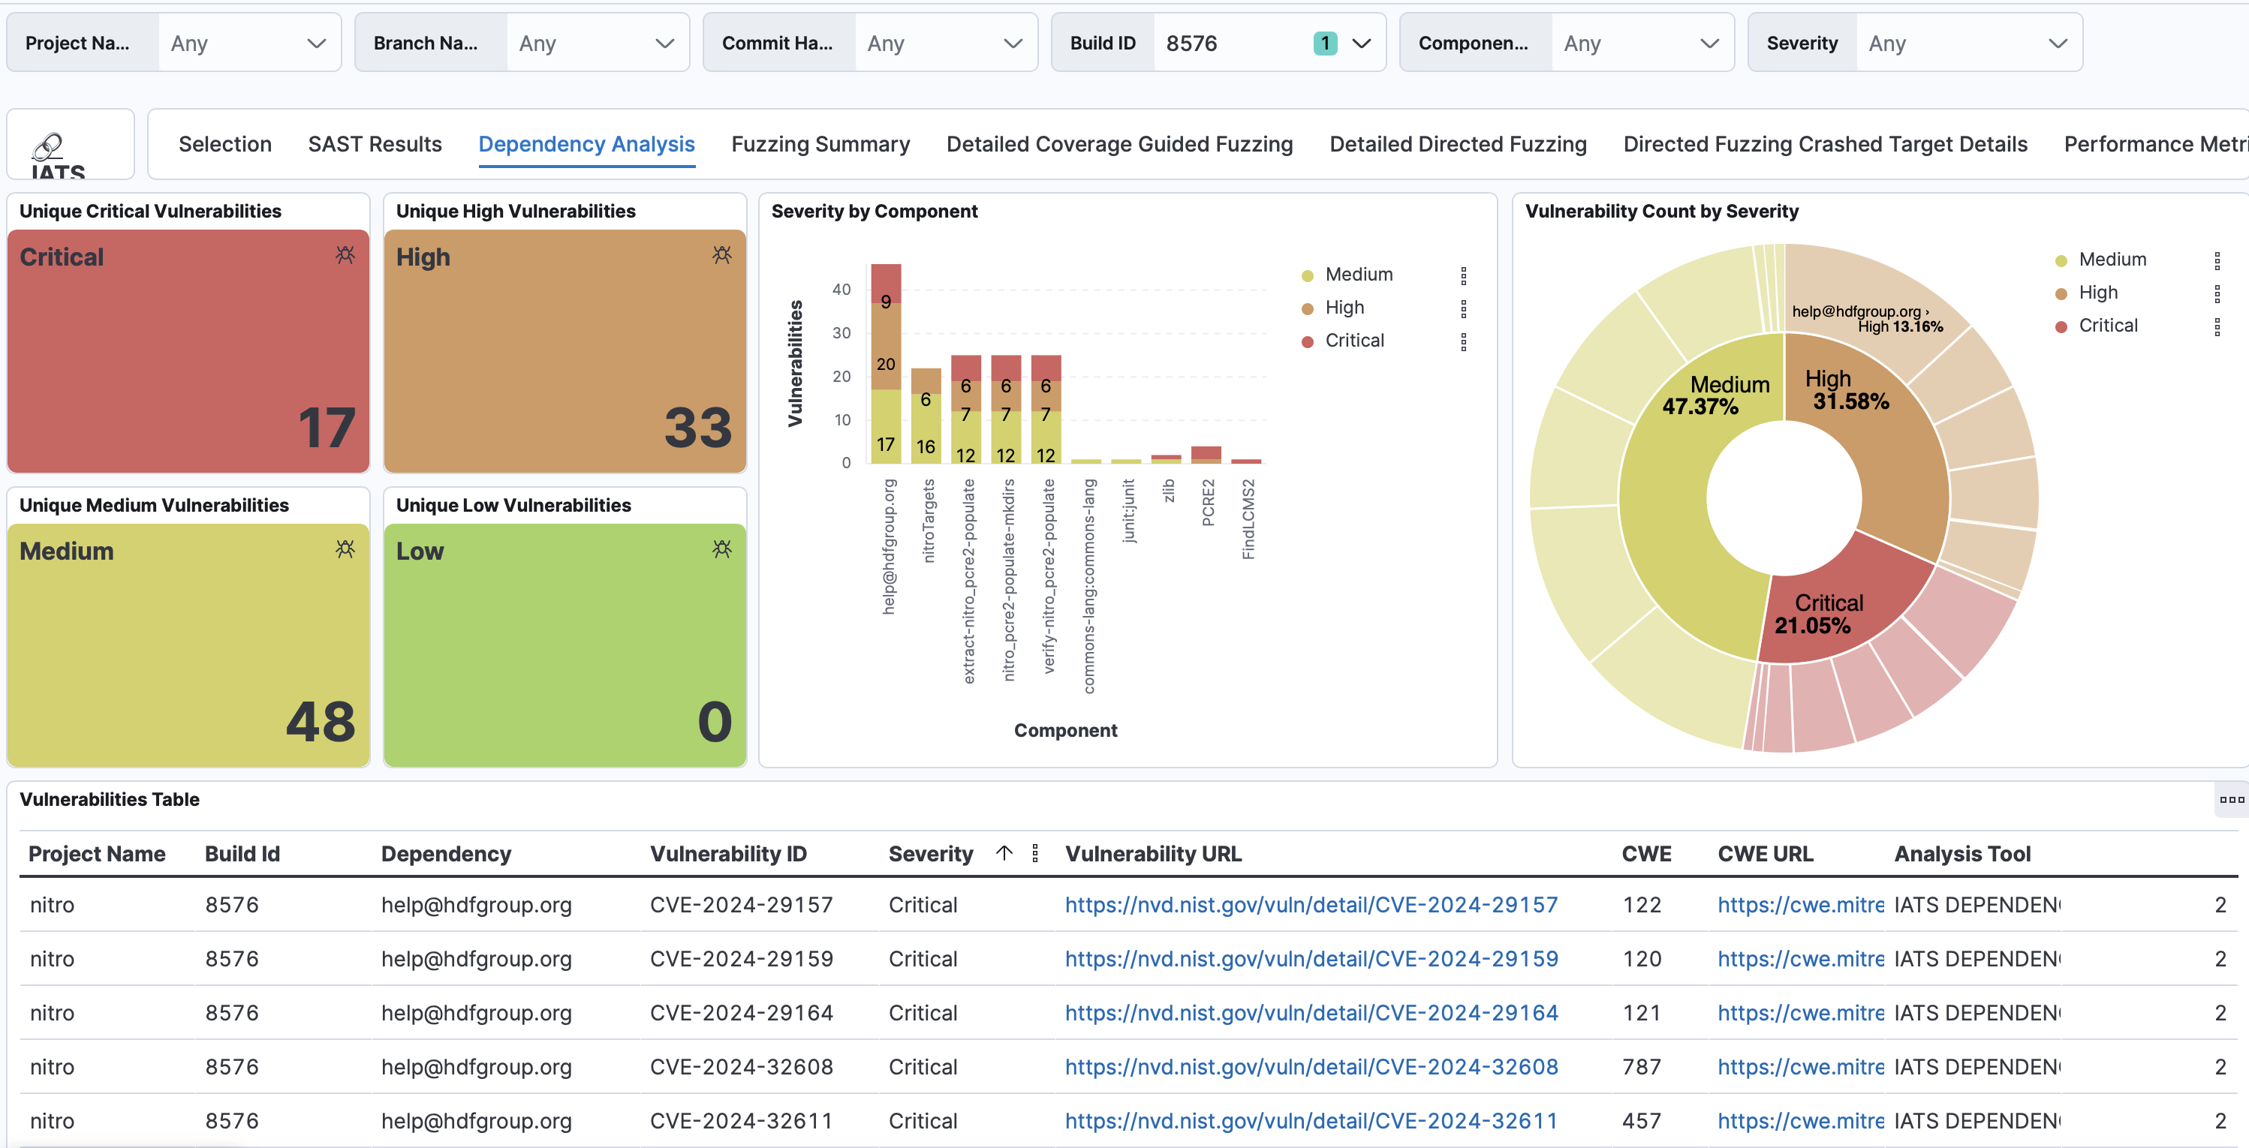The width and height of the screenshot is (2249, 1148).
Task: Toggle Medium series in Severity by Component legend
Action: pos(1359,274)
